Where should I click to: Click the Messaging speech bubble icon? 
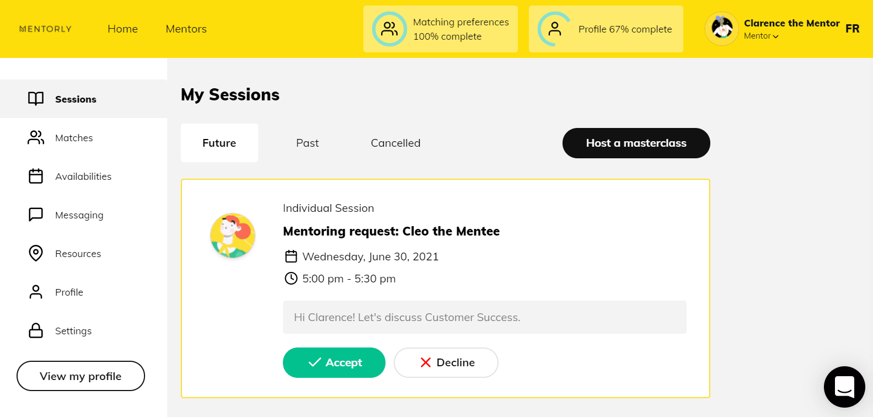pyautogui.click(x=36, y=215)
